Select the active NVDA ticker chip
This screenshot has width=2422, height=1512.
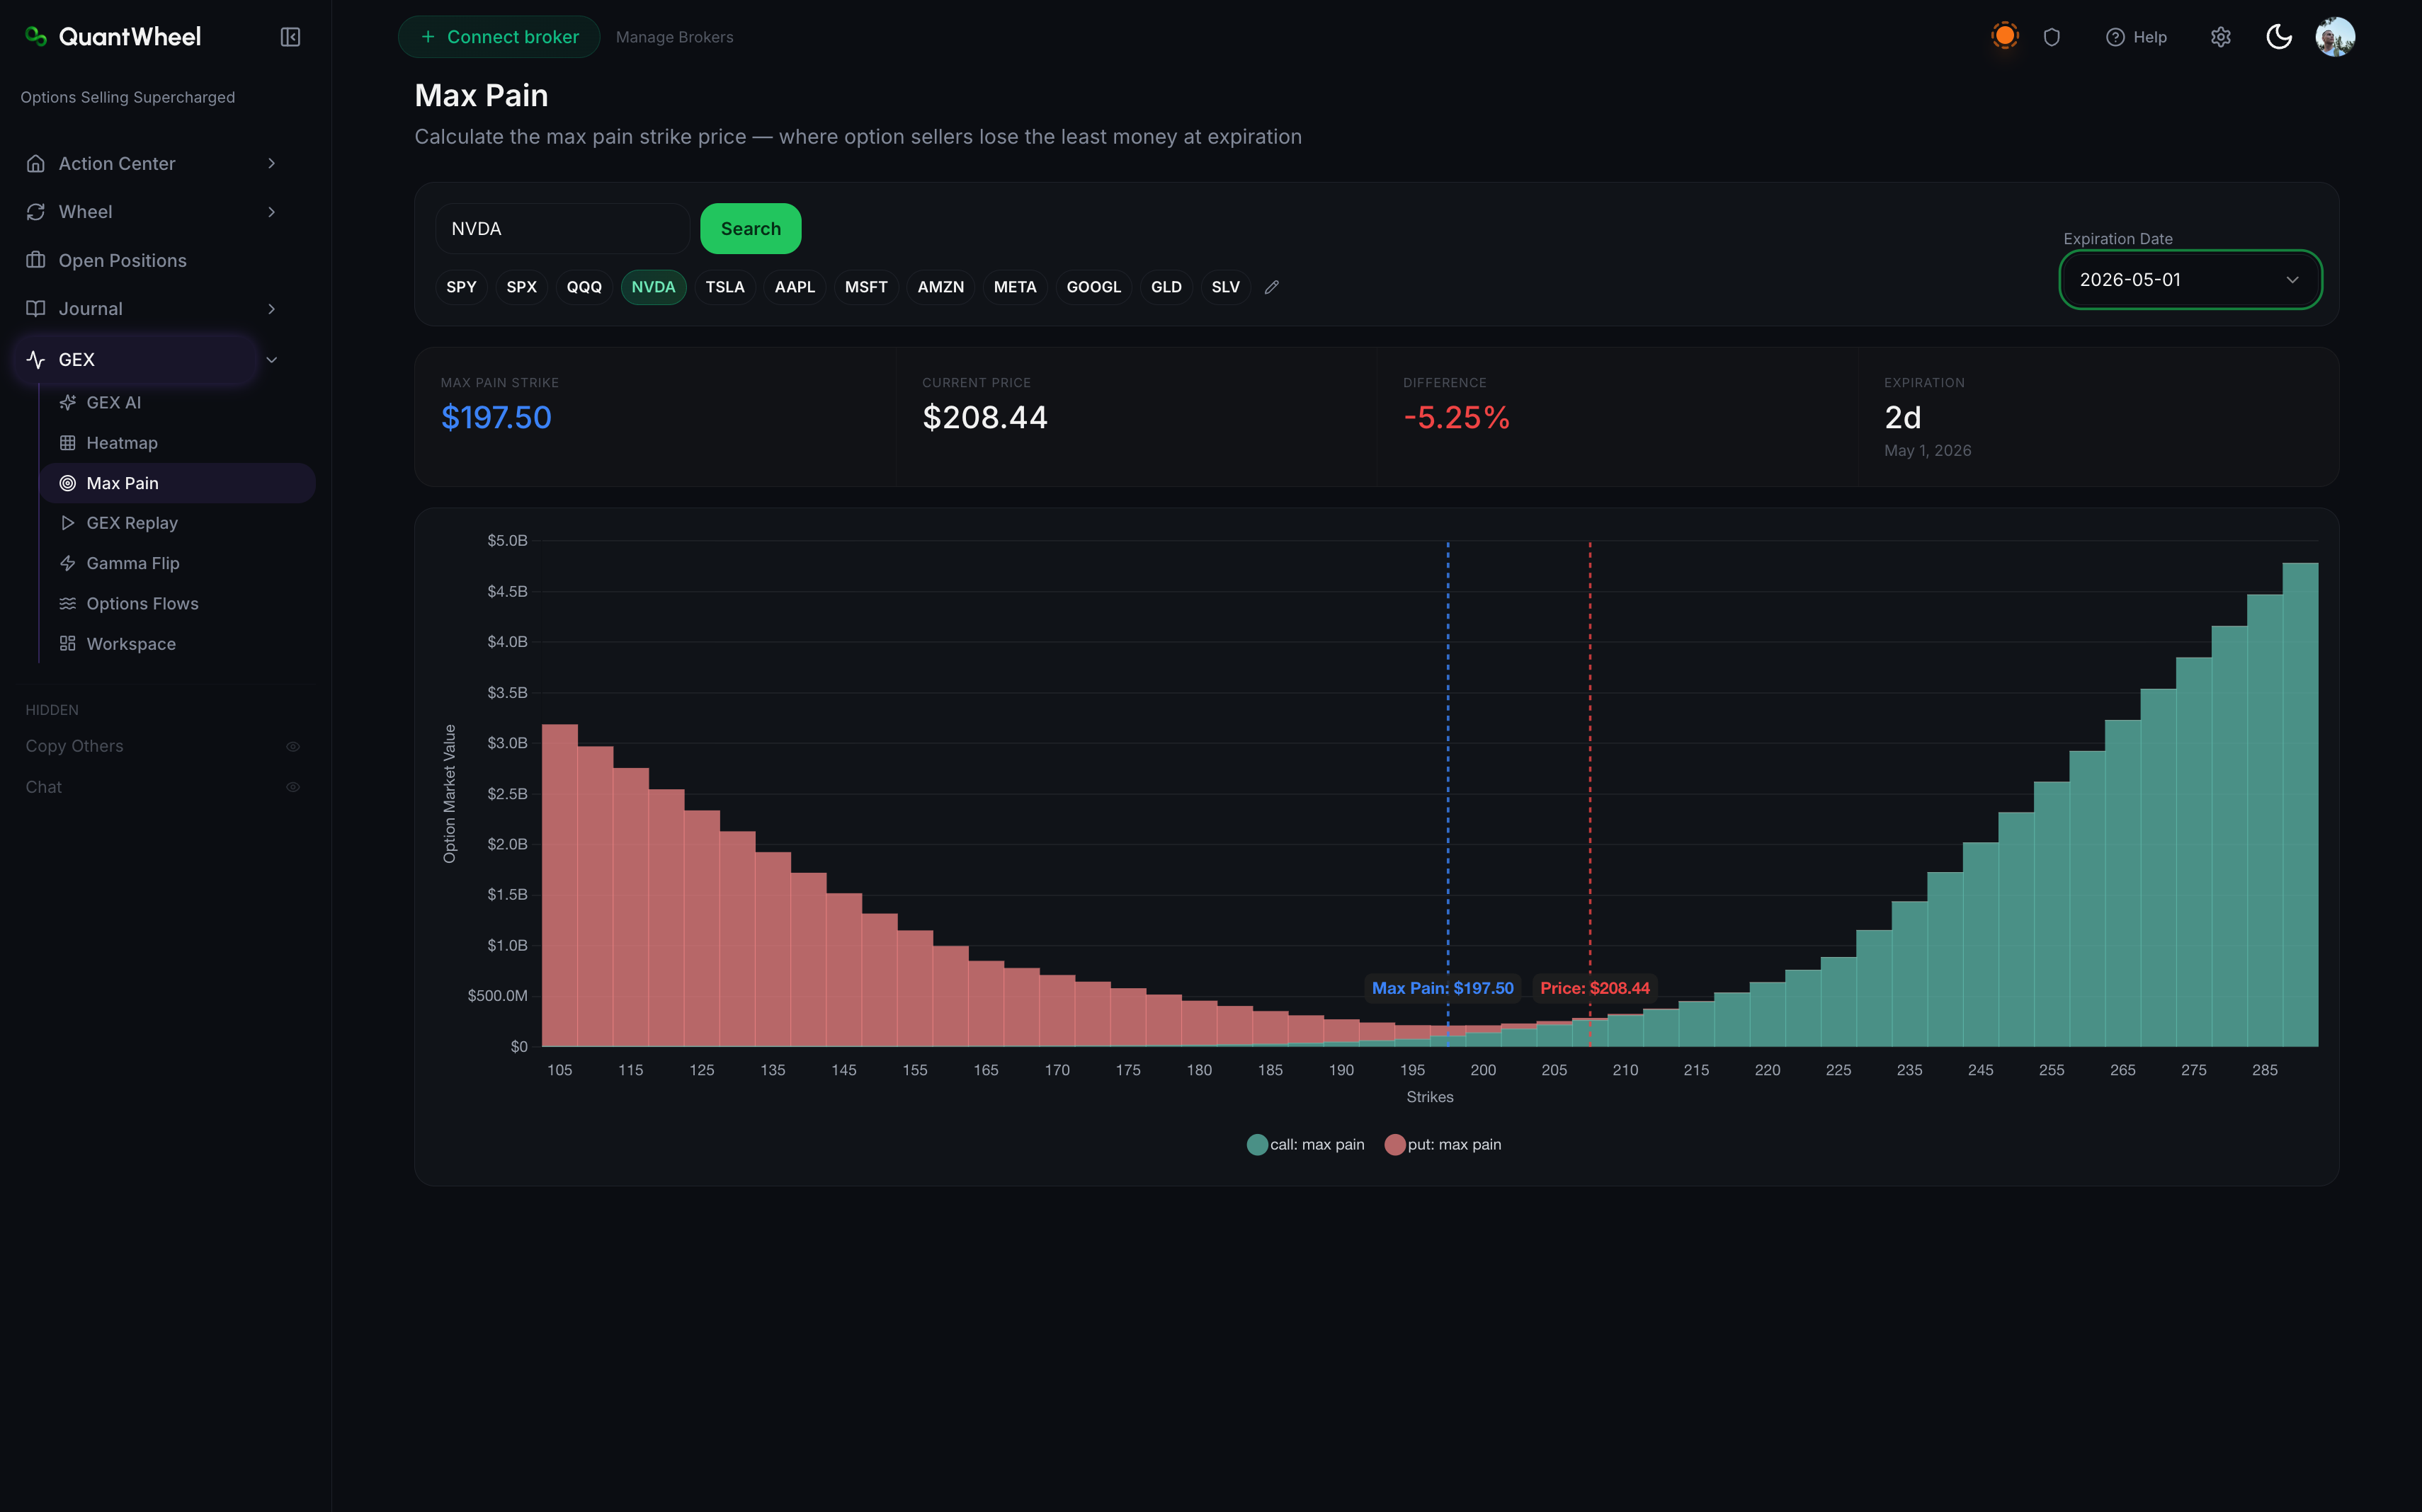[653, 287]
